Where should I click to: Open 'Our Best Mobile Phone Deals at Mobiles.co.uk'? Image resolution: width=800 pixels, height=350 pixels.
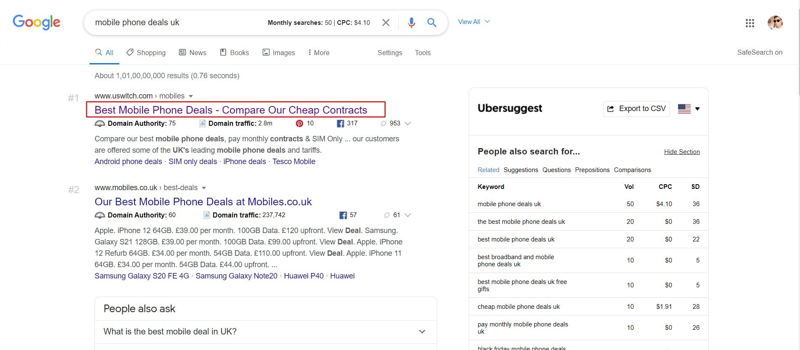(x=203, y=202)
